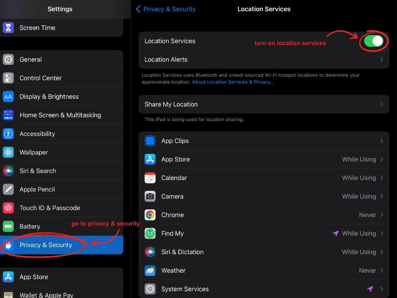Tap Camera's While Using value
Screen dimensions: 397x298
point(359,196)
